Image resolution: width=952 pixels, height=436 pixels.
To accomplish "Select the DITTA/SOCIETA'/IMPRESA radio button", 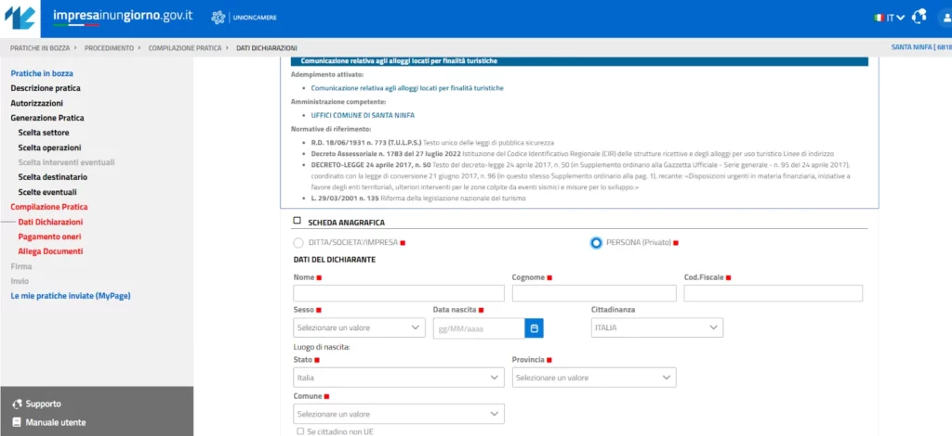I will [x=298, y=243].
